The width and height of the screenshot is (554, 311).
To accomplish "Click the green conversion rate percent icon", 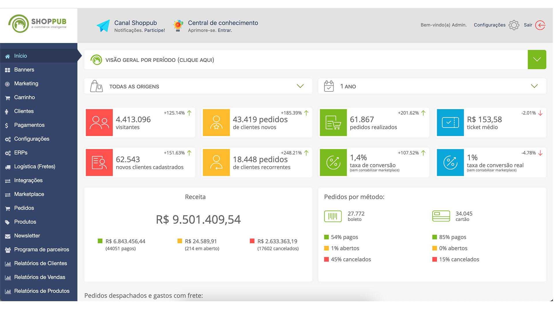I will (333, 162).
